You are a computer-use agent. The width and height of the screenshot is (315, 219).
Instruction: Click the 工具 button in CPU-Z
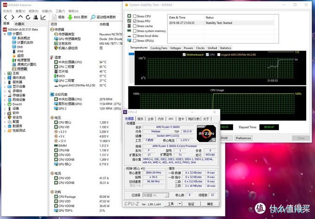click(x=170, y=204)
